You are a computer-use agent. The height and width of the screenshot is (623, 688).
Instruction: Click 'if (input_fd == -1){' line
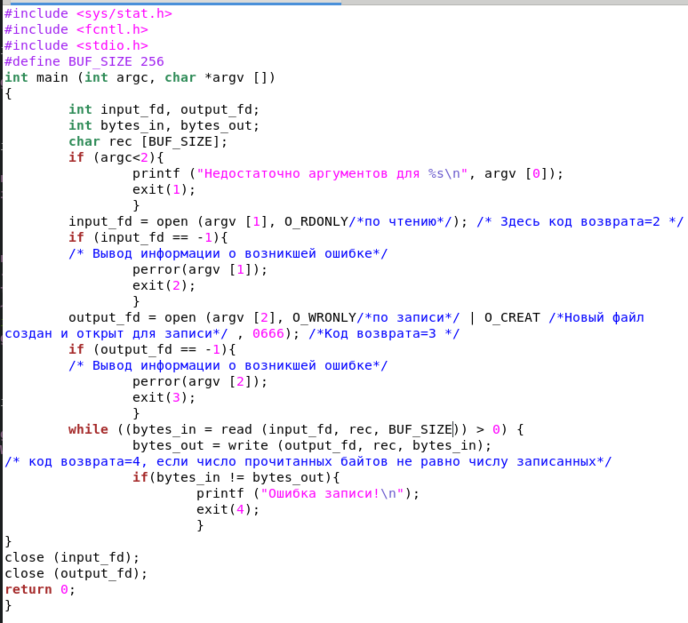(x=148, y=237)
